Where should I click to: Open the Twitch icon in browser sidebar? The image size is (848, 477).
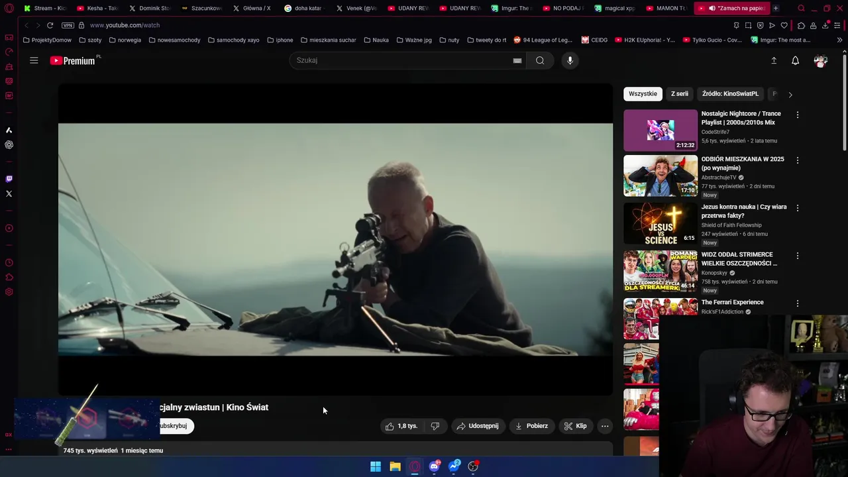point(9,179)
